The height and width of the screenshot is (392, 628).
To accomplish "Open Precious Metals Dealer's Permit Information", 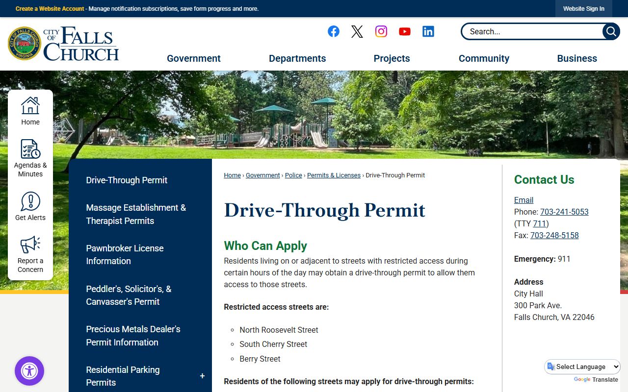I will pyautogui.click(x=133, y=336).
